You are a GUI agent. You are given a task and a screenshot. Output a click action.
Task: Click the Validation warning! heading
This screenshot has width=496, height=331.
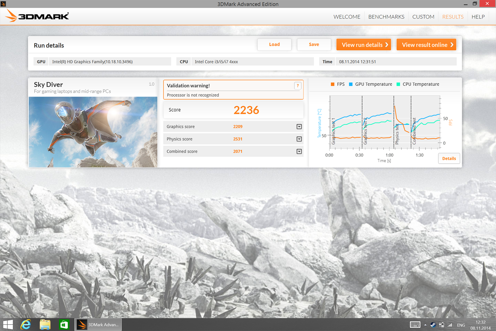[x=188, y=86]
